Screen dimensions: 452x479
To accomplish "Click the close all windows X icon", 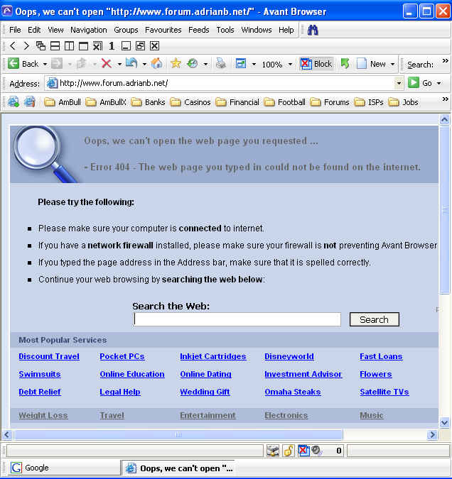I will tap(154, 46).
